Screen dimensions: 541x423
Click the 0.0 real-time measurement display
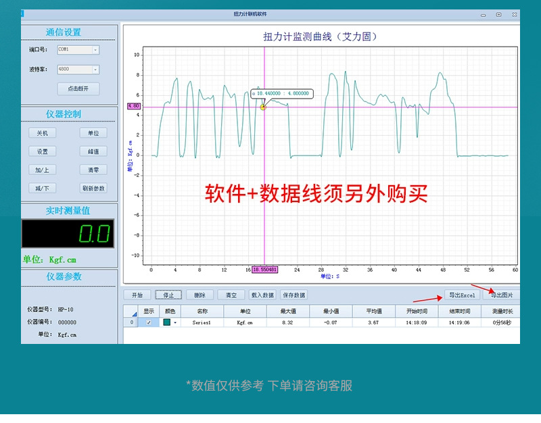tap(68, 233)
